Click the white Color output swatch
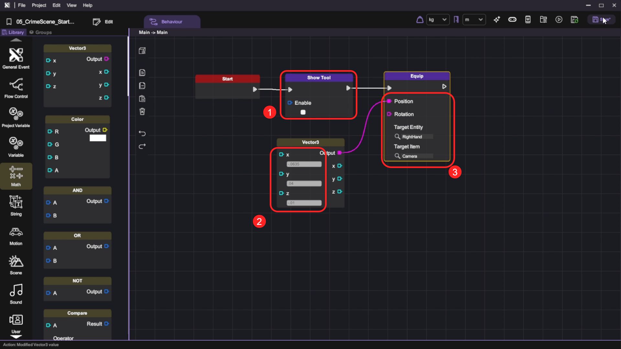This screenshot has height=349, width=621. [x=98, y=138]
